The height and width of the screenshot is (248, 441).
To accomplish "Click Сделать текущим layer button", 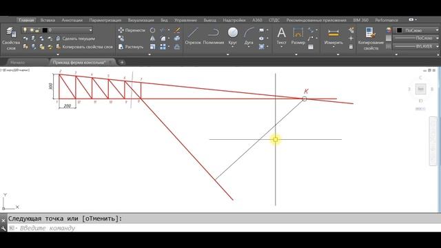I will point(75,39).
